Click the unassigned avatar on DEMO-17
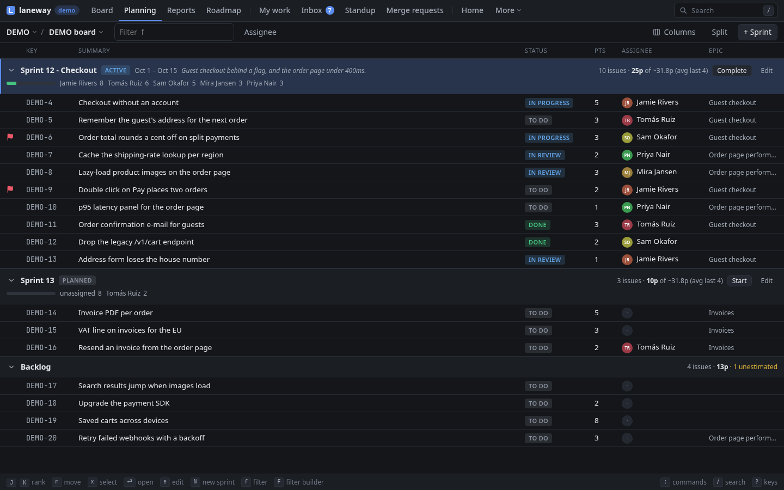 [x=627, y=386]
